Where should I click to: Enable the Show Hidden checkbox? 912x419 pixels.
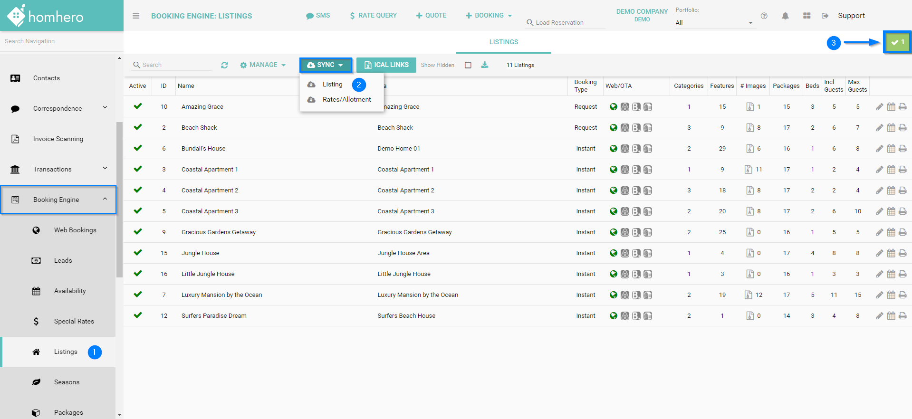pyautogui.click(x=468, y=65)
